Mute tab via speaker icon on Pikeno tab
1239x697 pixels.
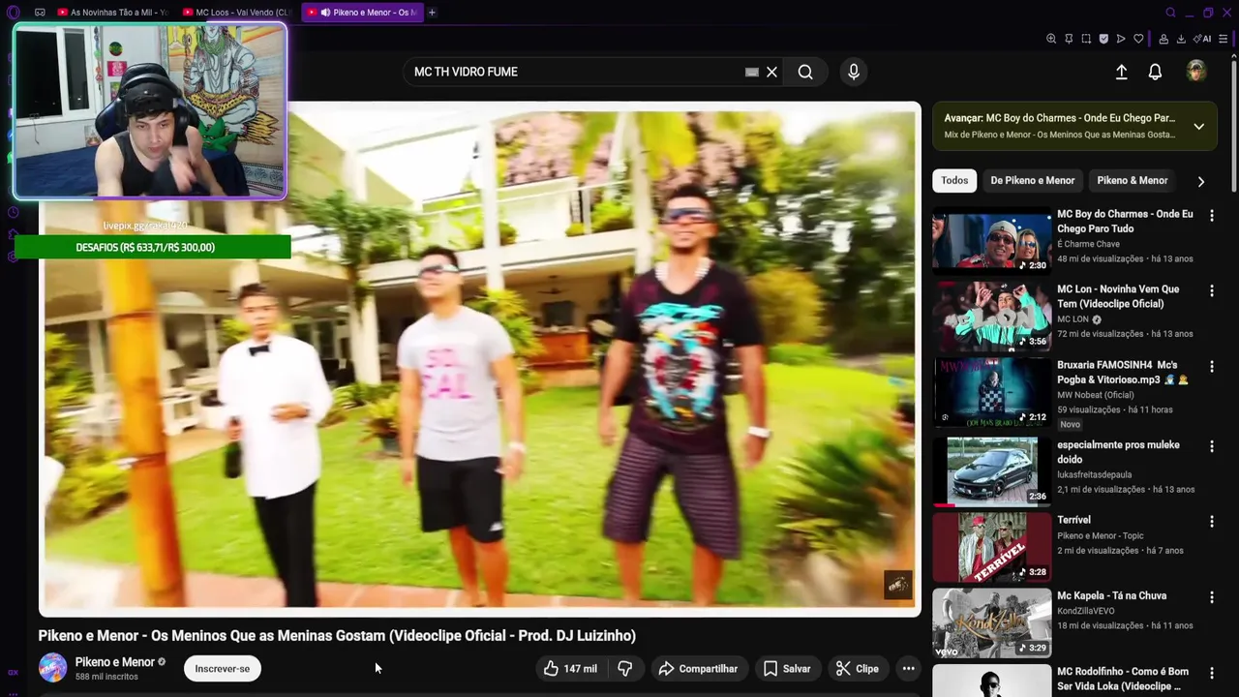(x=325, y=13)
